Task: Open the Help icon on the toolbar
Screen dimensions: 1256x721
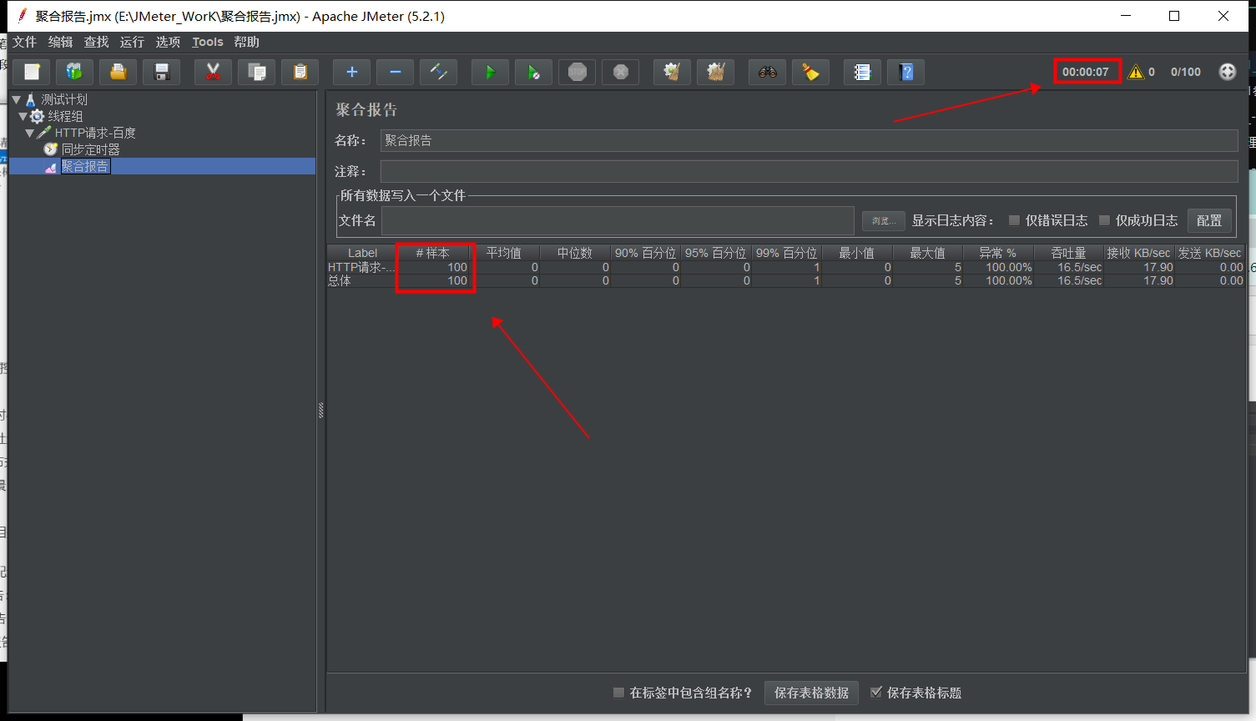Action: pyautogui.click(x=905, y=72)
